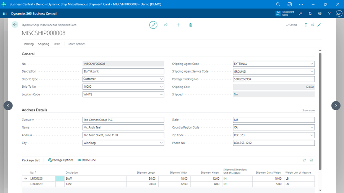
Task: Go back using the left arrow icon
Action: coord(15,24)
